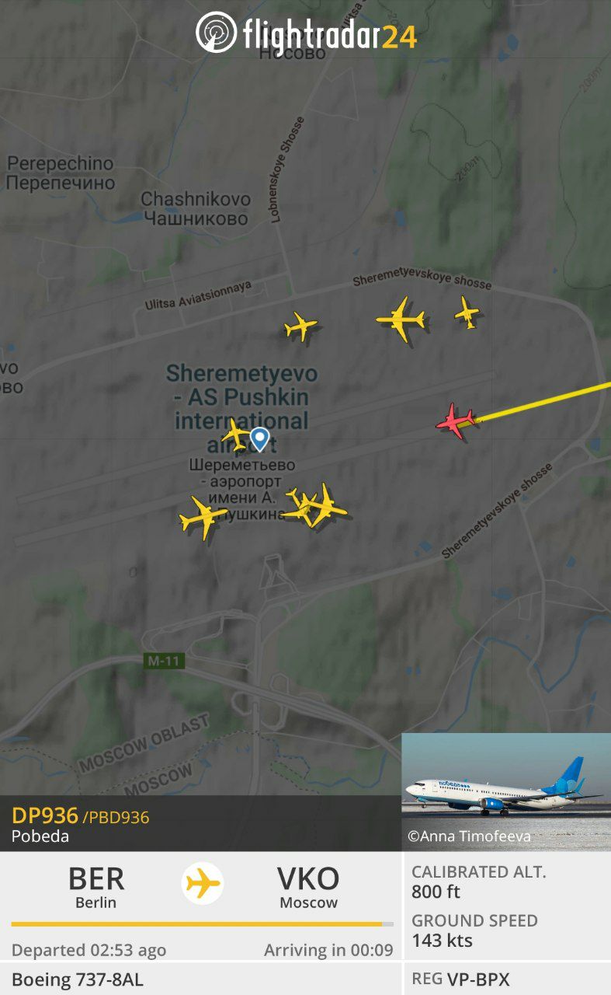Open BER Berlin departure airport details
The image size is (611, 995).
tap(96, 887)
